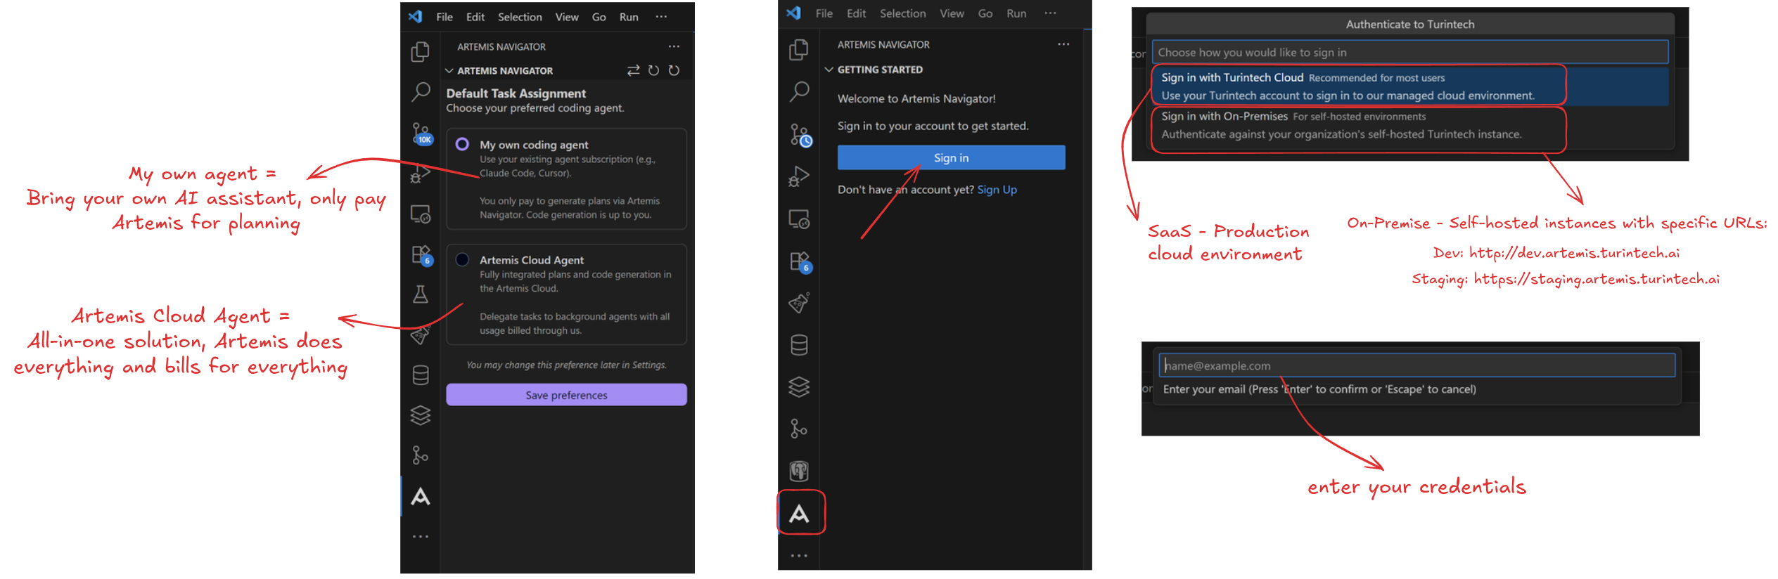Click the "Choose how you would like to sign in" field
This screenshot has height=579, width=1778.
click(x=1409, y=53)
